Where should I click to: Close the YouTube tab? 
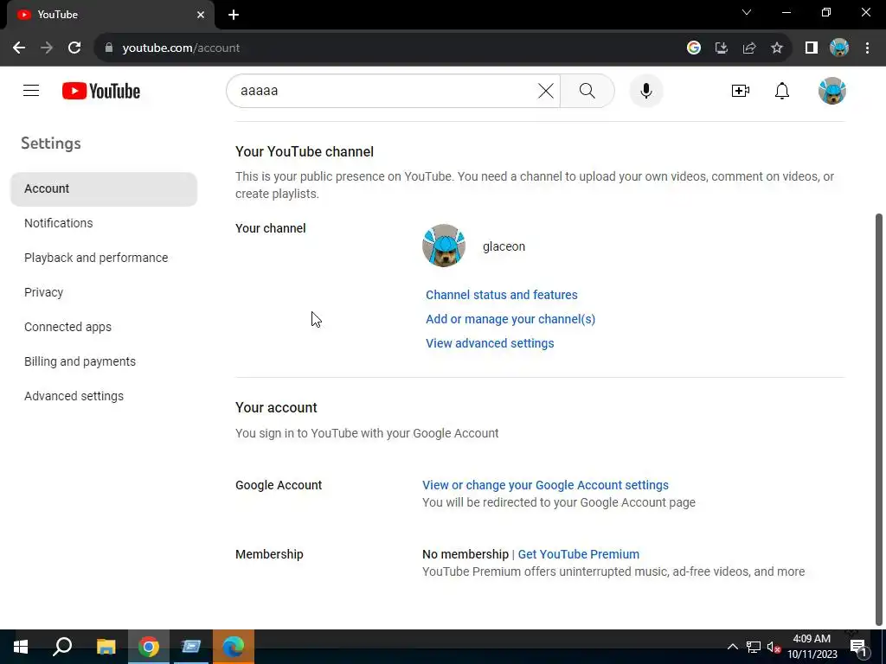pos(201,15)
